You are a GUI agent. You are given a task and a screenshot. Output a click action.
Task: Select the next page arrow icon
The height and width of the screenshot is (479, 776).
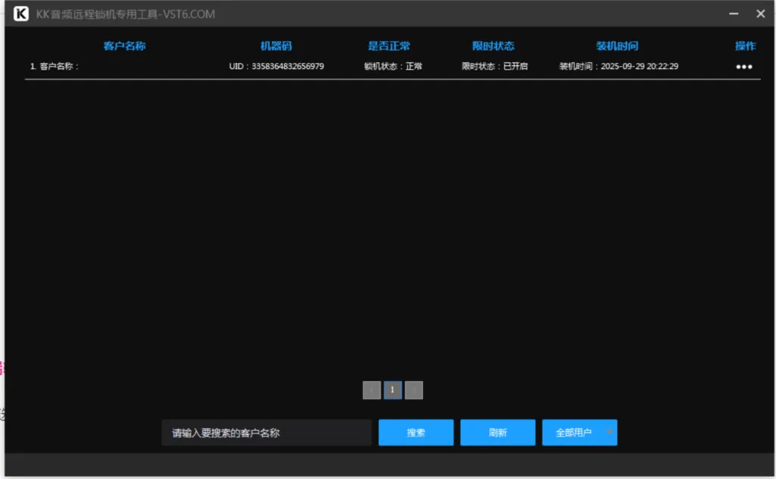click(414, 390)
